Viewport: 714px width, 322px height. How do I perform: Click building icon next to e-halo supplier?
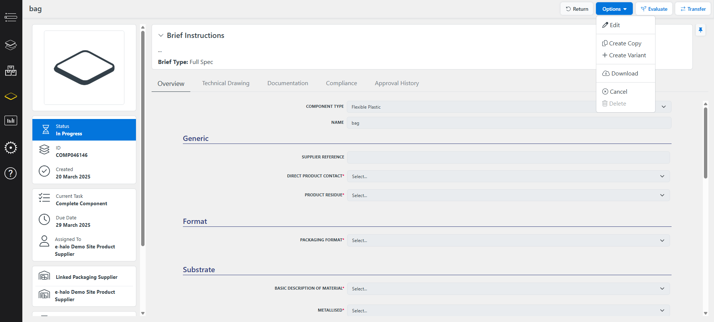point(44,294)
